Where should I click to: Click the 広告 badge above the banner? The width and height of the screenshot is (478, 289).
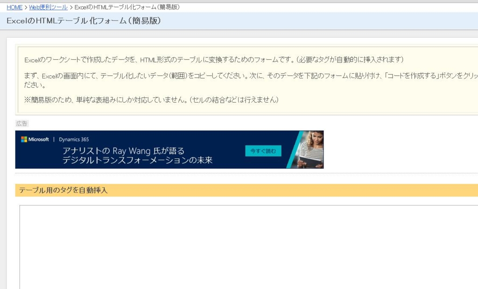point(21,123)
